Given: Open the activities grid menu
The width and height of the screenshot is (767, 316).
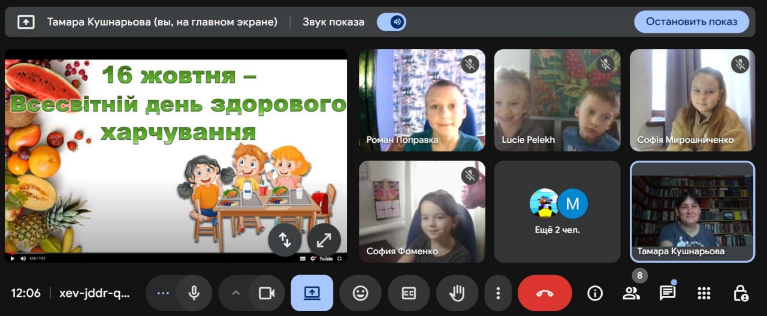Looking at the screenshot, I should 704,293.
